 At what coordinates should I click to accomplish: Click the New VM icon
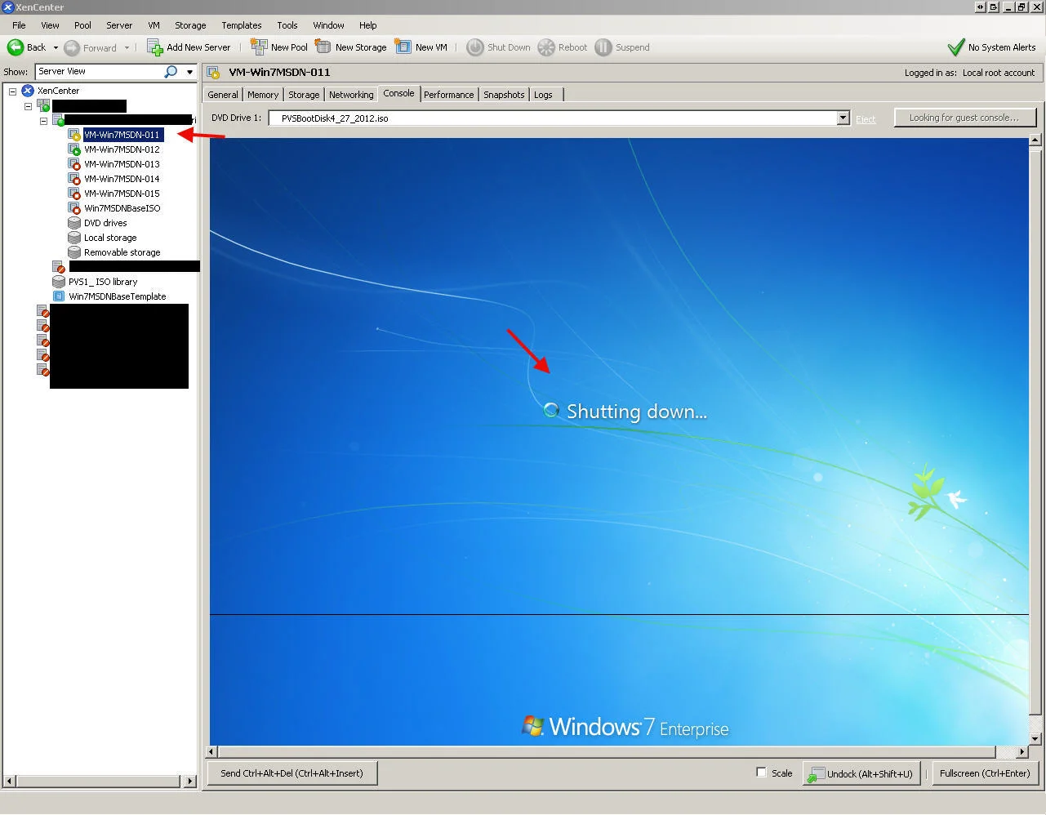(403, 47)
